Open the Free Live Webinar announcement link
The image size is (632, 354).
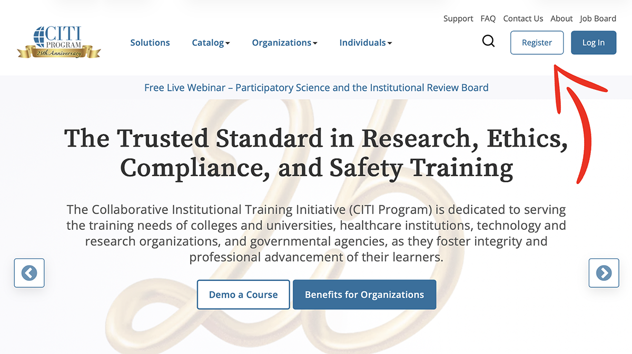(x=316, y=88)
